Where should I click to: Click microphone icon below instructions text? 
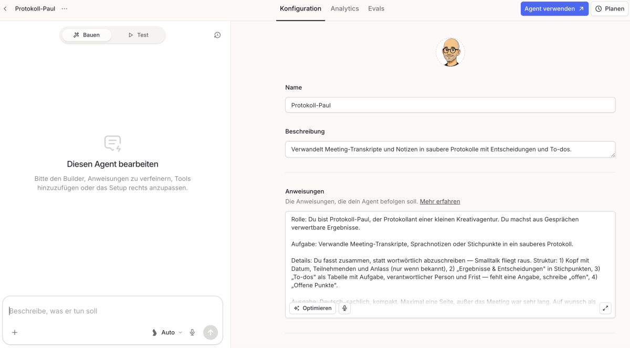click(344, 308)
